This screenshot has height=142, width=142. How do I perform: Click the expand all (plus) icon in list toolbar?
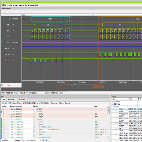[x=3, y=103]
